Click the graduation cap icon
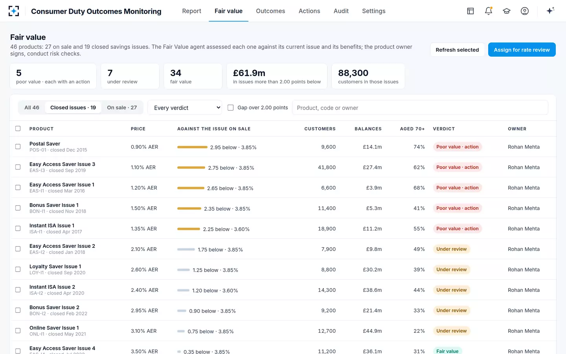 point(507,11)
